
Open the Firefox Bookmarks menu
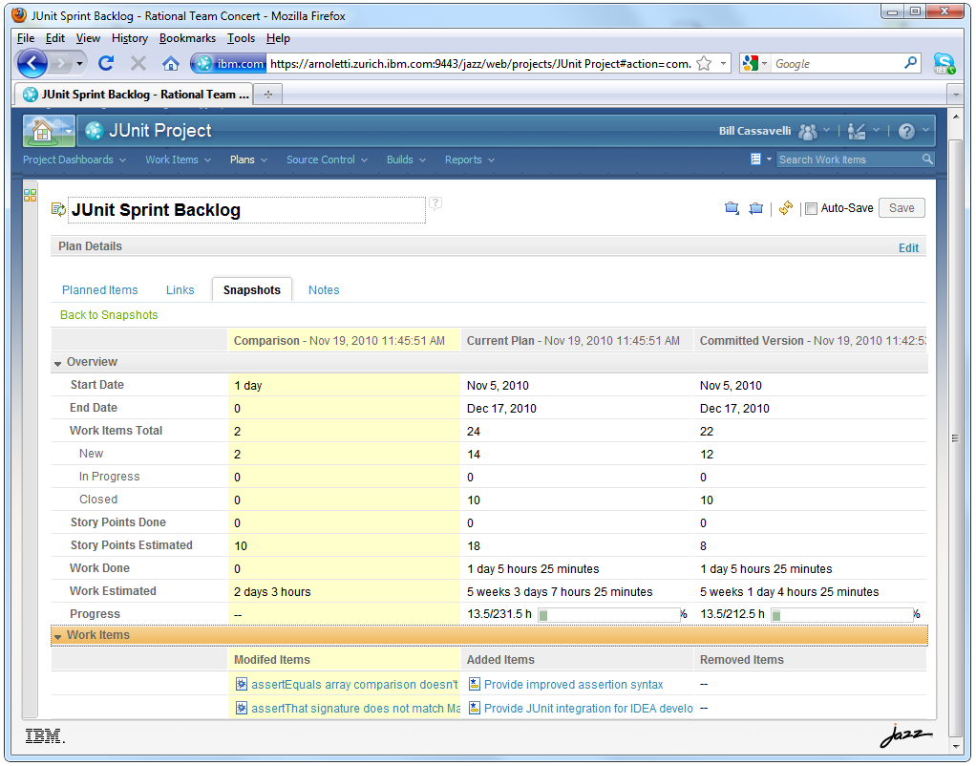pyautogui.click(x=187, y=38)
